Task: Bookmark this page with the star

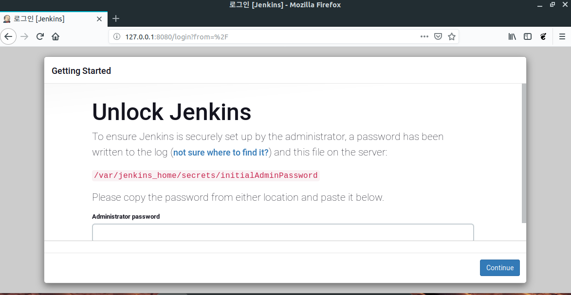Action: click(452, 36)
